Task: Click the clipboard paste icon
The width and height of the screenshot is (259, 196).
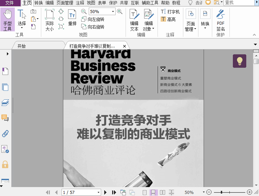Action: pyautogui.click(x=33, y=19)
